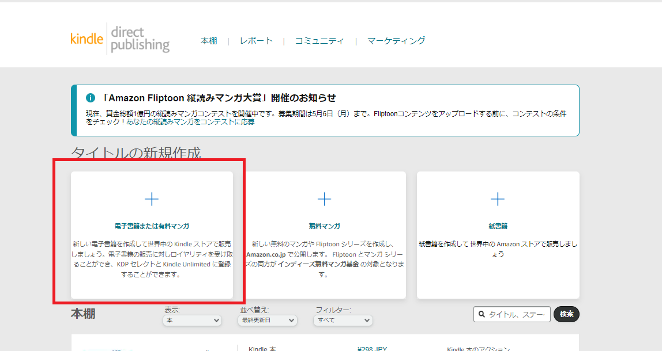This screenshot has height=351, width=662.
Task: Click the 電子書籍または有料マンガ title link
Action: point(152,226)
